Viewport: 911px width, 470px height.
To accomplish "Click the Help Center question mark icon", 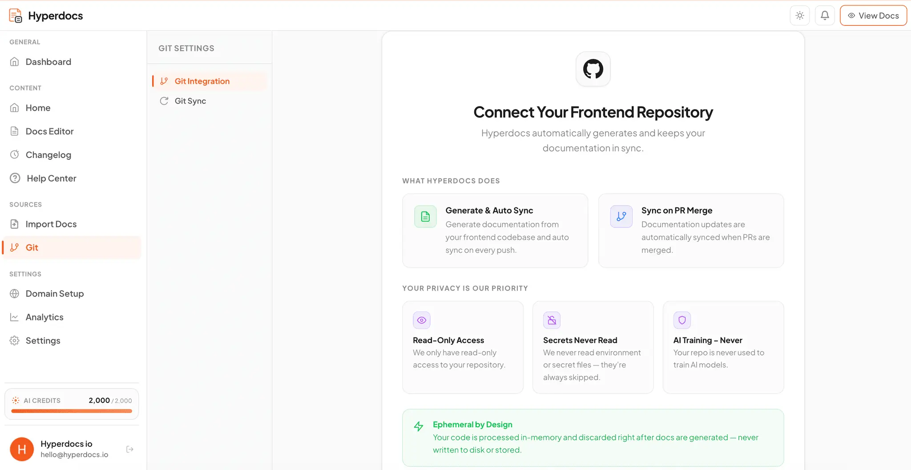I will pyautogui.click(x=15, y=178).
